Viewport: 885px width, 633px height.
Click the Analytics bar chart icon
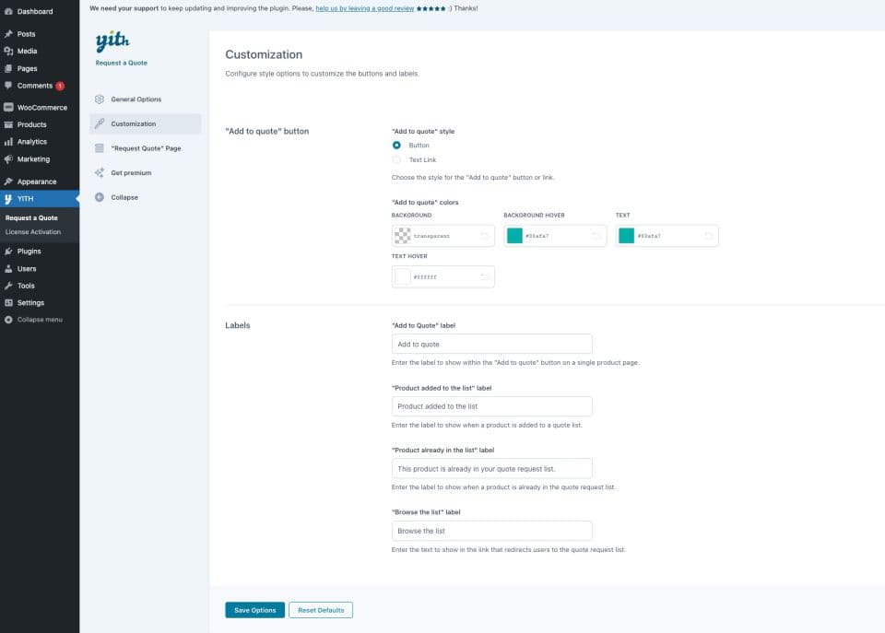pyautogui.click(x=8, y=142)
